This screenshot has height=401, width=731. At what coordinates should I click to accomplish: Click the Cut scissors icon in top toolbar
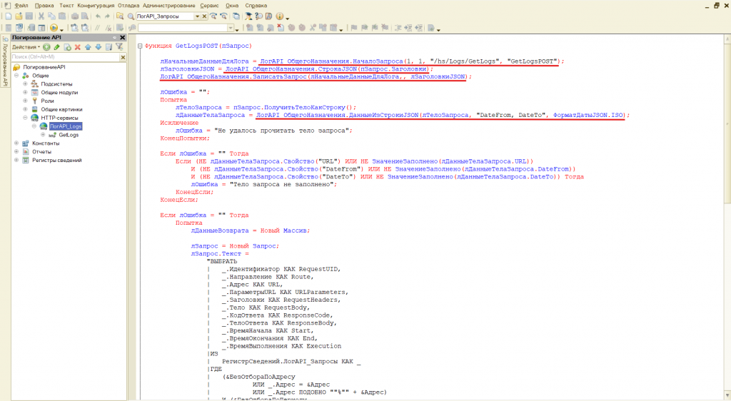41,16
